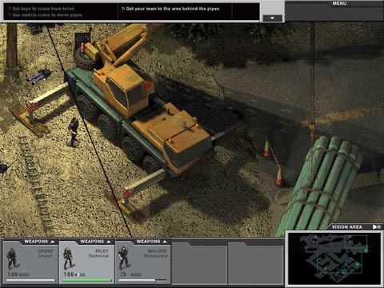Check the get-keys-from-toilet objective marker
Screen dimensions: 384x288
[x=10, y=9]
